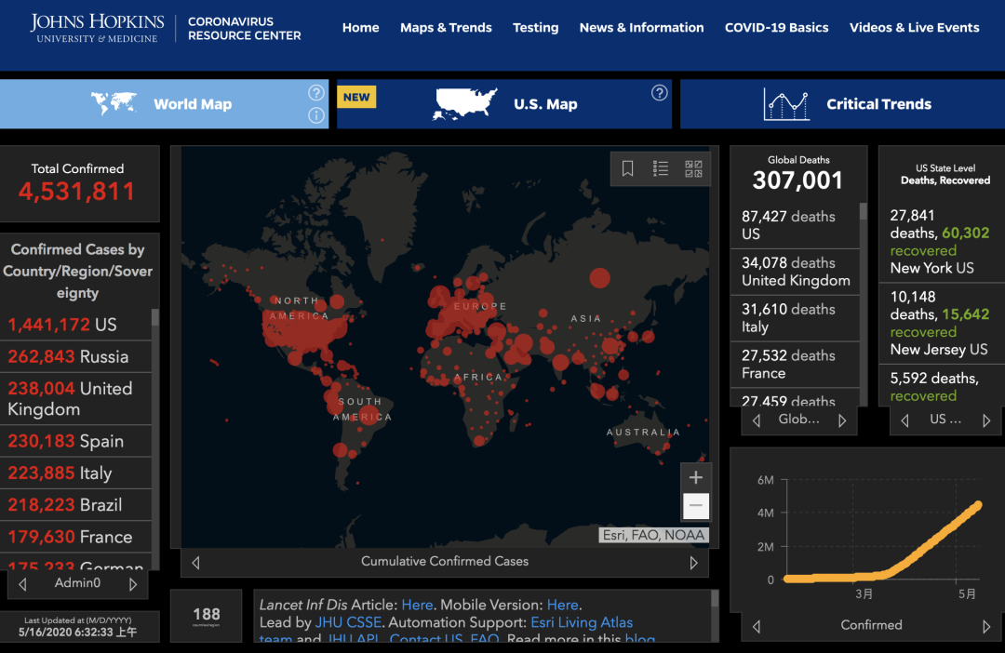Zoom out on the map

pyautogui.click(x=695, y=506)
